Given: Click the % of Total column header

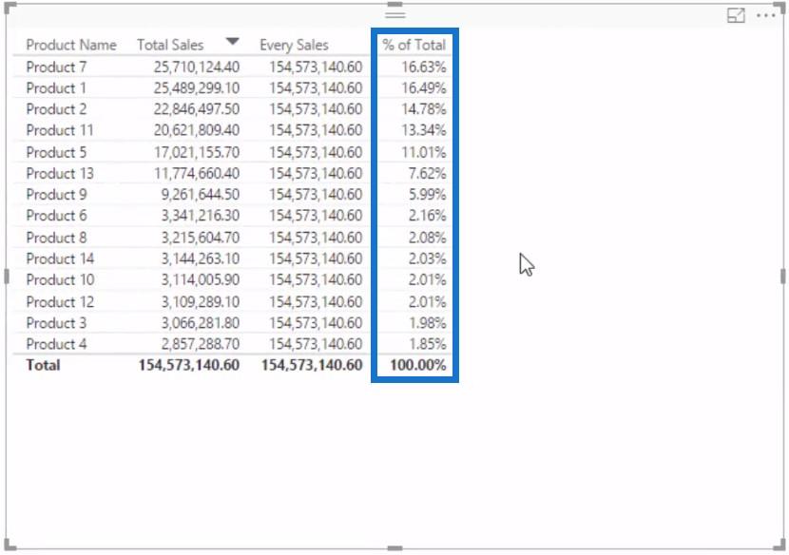Looking at the screenshot, I should point(414,45).
